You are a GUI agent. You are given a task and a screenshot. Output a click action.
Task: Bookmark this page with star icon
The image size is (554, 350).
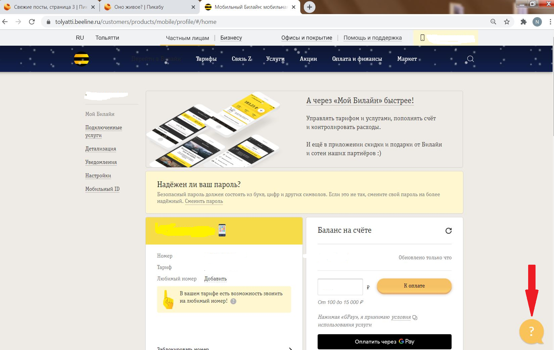pos(507,22)
